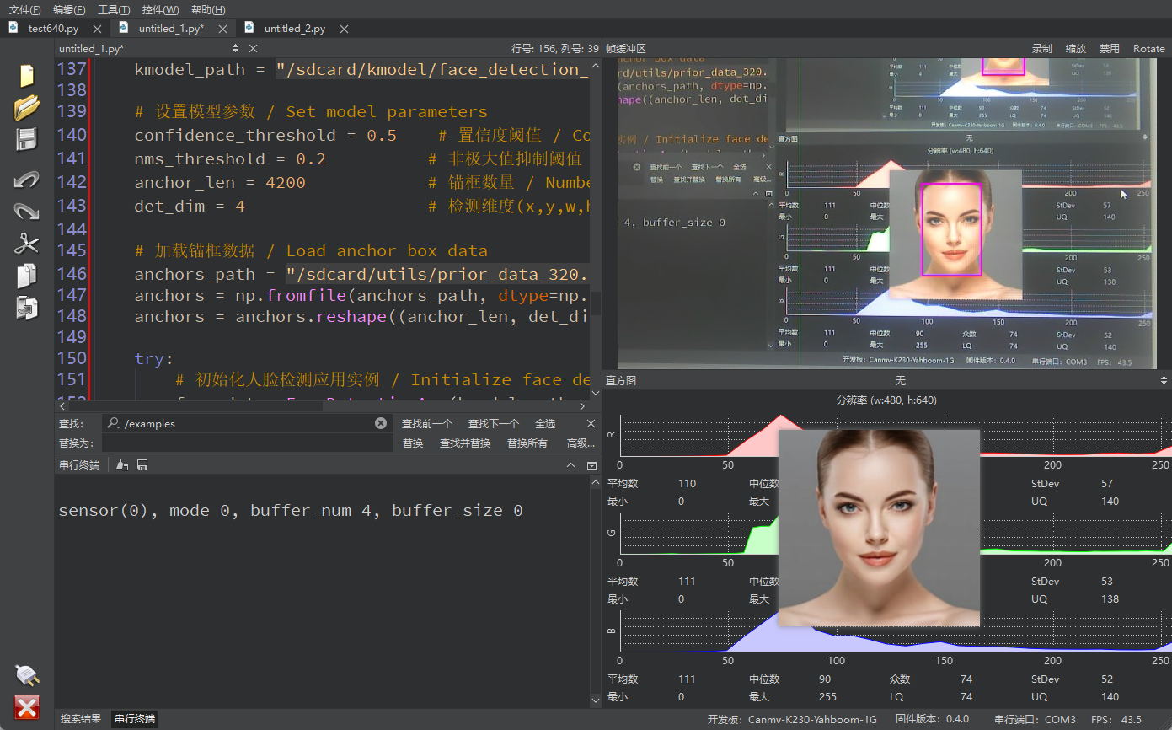The height and width of the screenshot is (730, 1172).
Task: Collapse the serial terminal panel with the caret
Action: [571, 465]
